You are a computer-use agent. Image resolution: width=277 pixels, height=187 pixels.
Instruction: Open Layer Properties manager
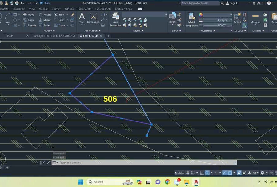pos(115,20)
